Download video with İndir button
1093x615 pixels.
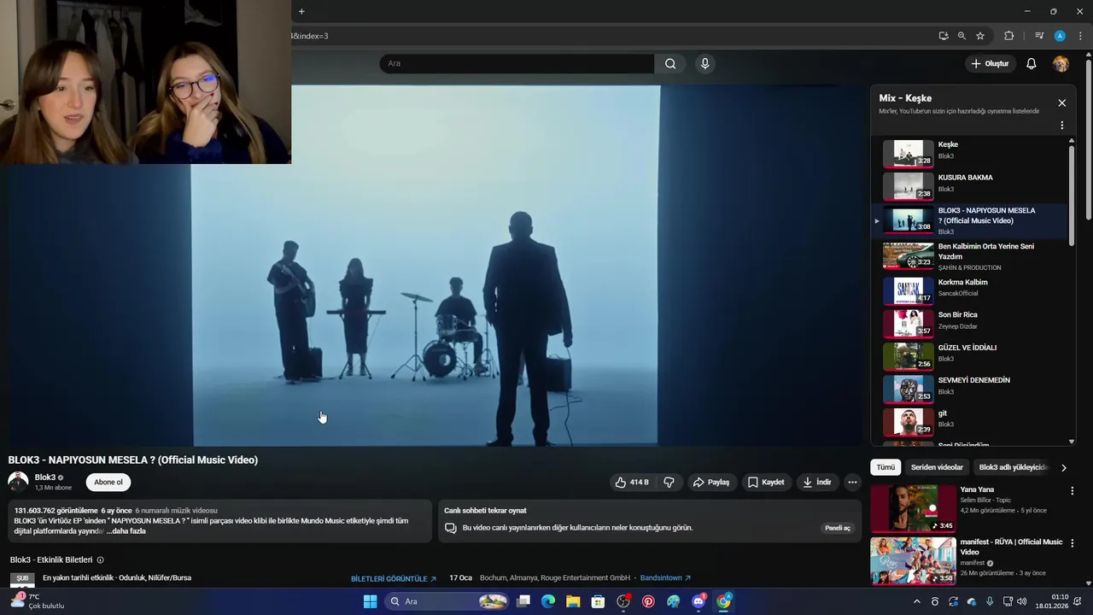click(817, 483)
